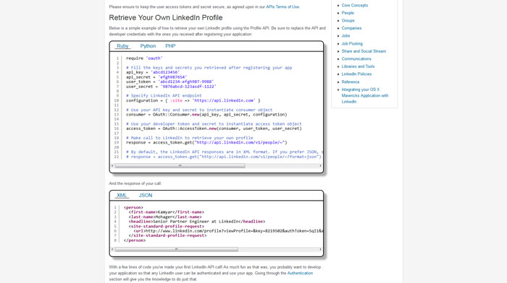Open the Core Concepts sidebar link

[355, 6]
